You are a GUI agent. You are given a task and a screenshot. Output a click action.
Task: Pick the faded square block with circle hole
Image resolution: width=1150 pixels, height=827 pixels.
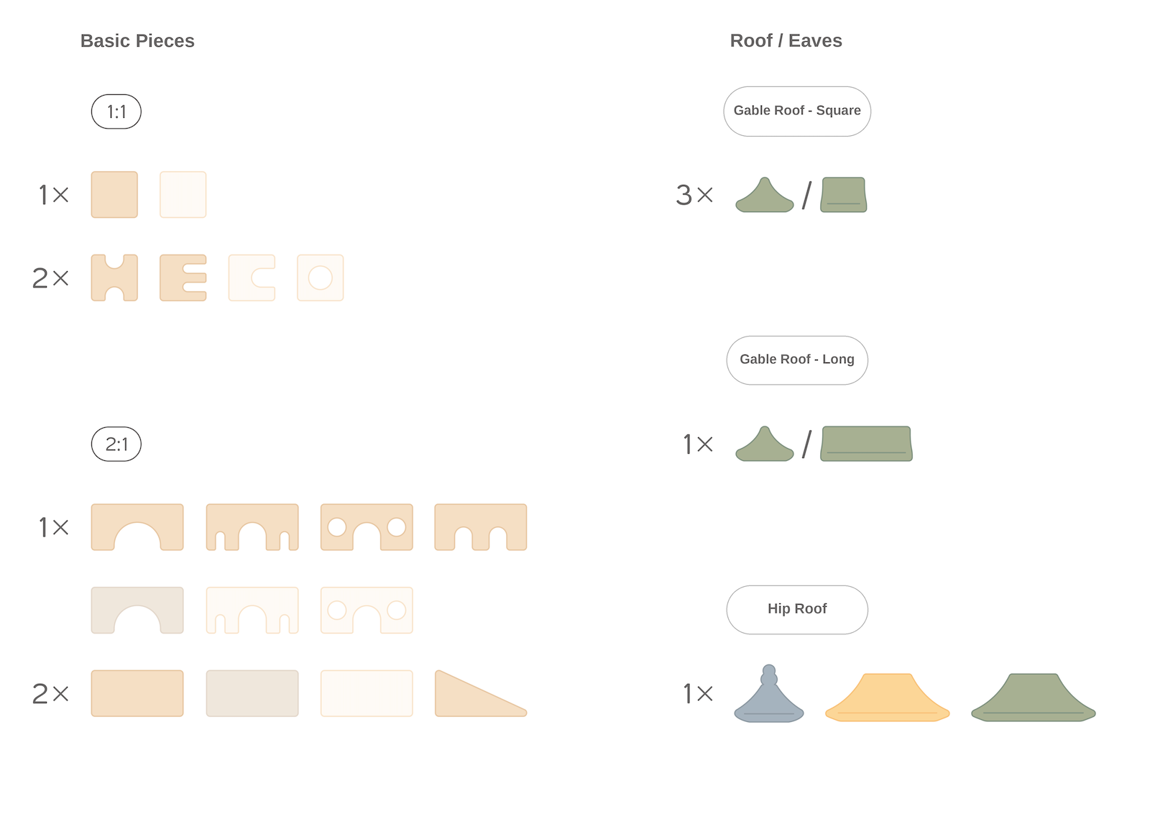[x=321, y=278]
